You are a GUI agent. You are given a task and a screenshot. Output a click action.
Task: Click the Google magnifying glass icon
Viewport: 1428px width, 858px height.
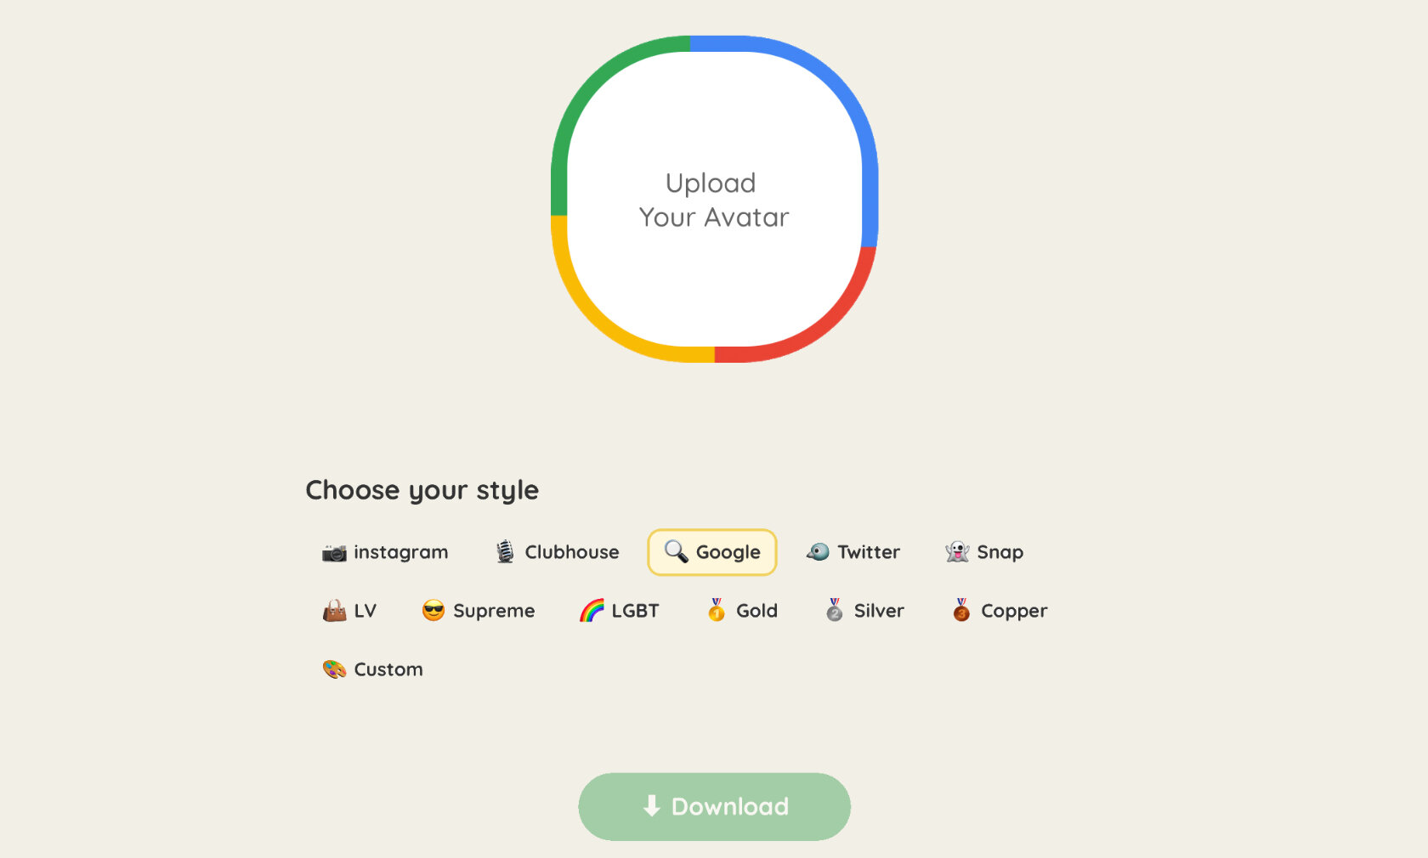coord(677,551)
